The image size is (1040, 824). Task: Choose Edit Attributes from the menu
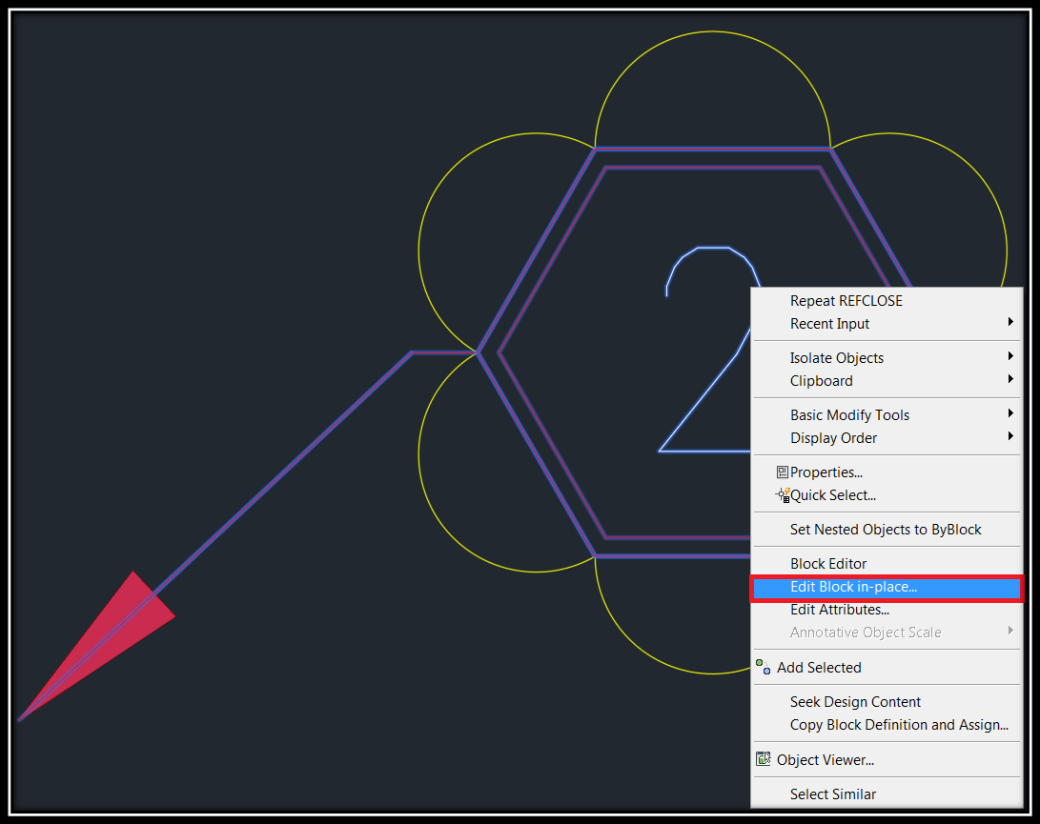click(x=887, y=610)
